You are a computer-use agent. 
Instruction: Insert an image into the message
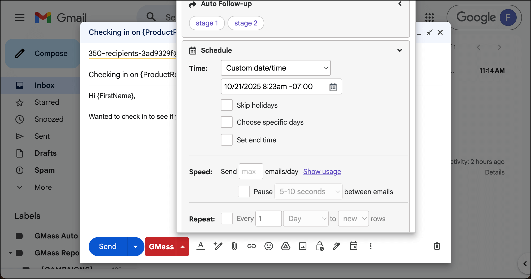tap(303, 246)
